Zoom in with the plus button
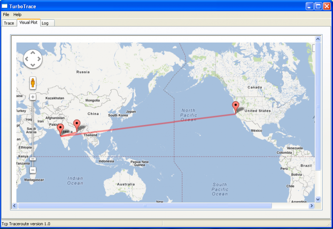Image resolution: width=333 pixels, height=229 pixels. [33, 97]
